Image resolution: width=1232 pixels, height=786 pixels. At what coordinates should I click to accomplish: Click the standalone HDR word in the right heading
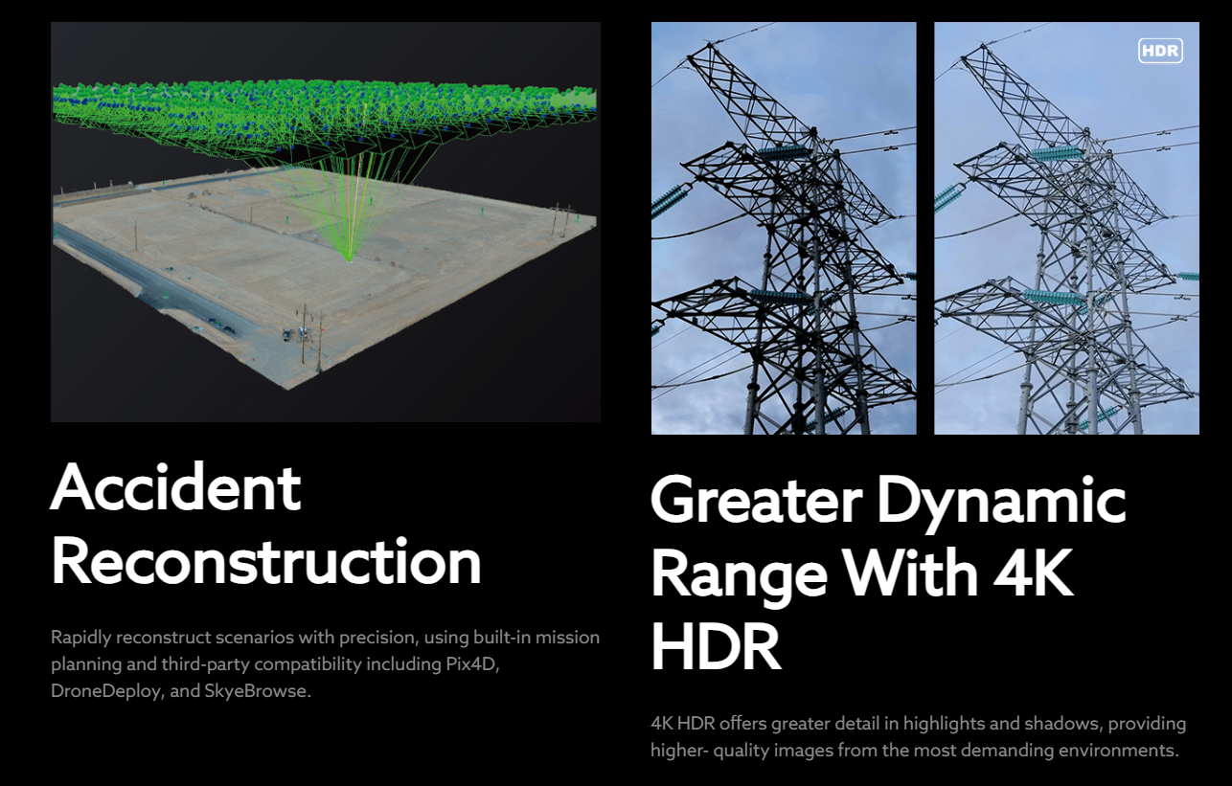(x=715, y=646)
